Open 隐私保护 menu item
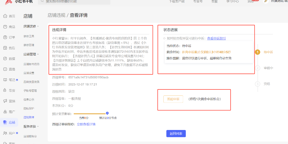The image size is (288, 144). point(29,108)
